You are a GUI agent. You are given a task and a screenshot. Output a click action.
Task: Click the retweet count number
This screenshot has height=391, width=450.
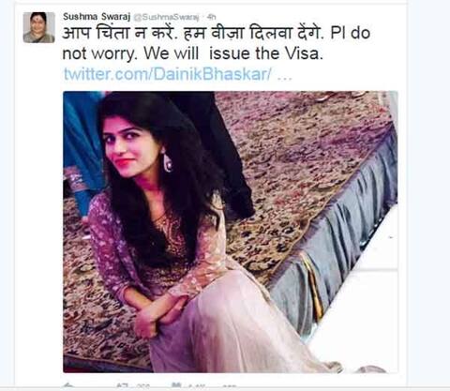[x=142, y=386]
